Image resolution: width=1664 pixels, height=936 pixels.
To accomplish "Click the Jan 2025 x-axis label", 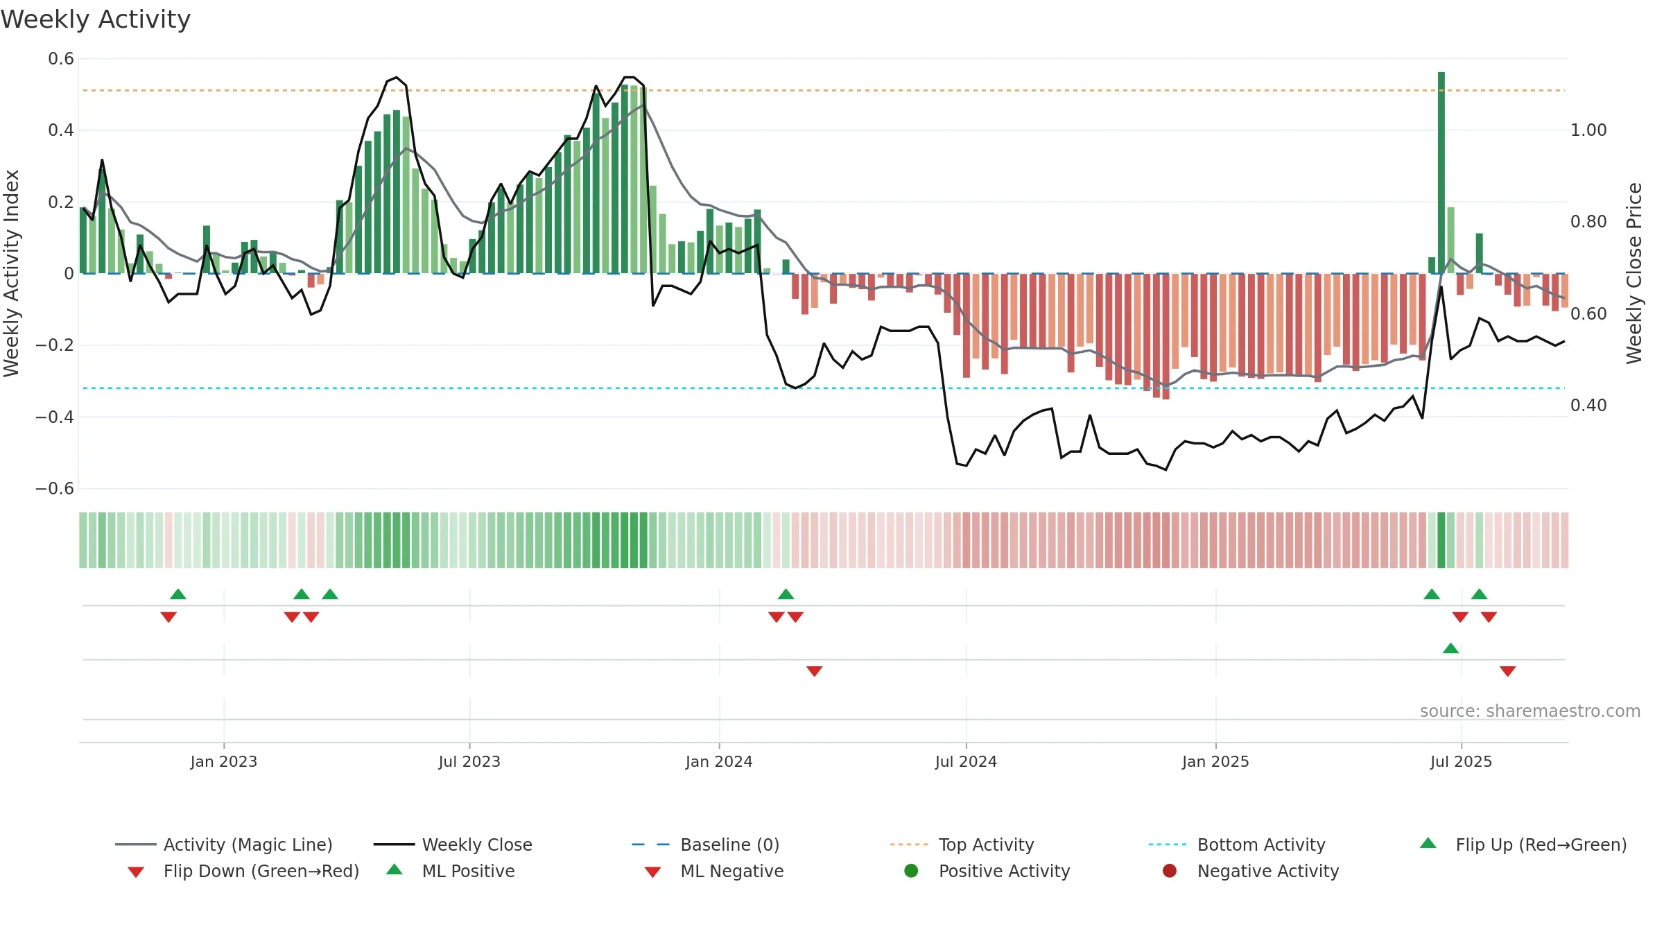I will [1215, 761].
